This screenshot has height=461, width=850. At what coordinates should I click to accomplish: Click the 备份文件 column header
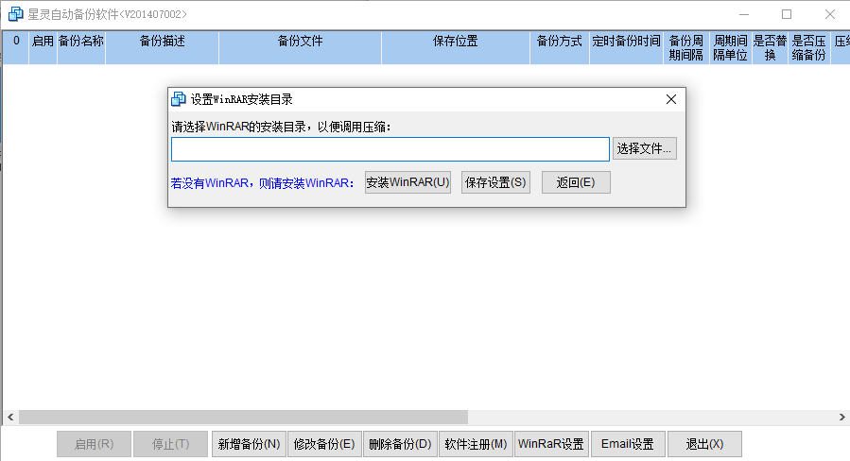pyautogui.click(x=300, y=42)
